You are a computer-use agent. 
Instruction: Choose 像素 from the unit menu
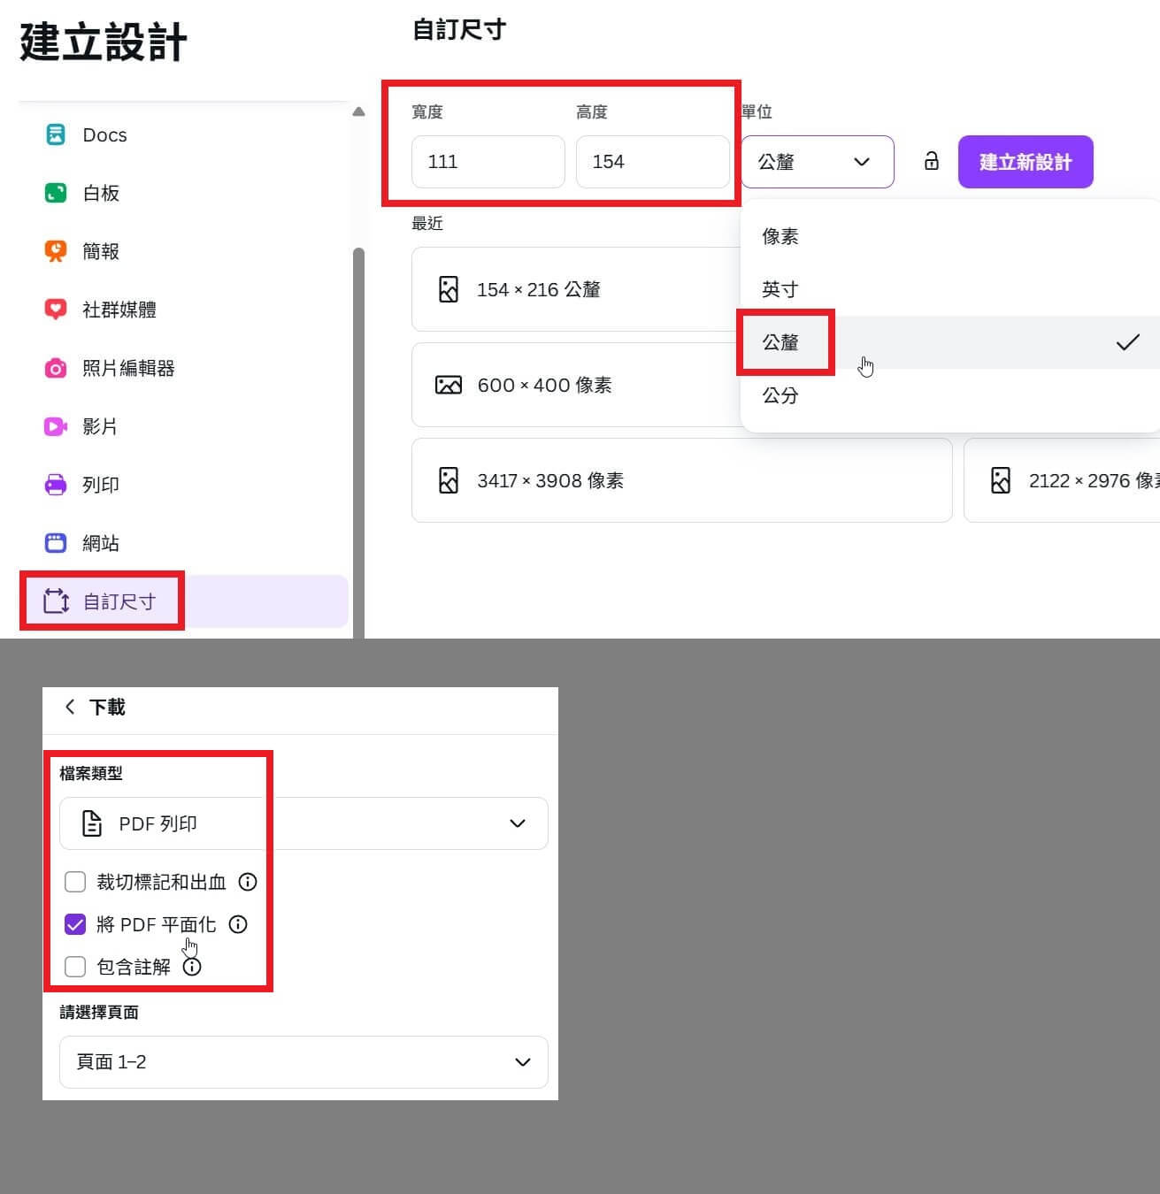point(780,236)
